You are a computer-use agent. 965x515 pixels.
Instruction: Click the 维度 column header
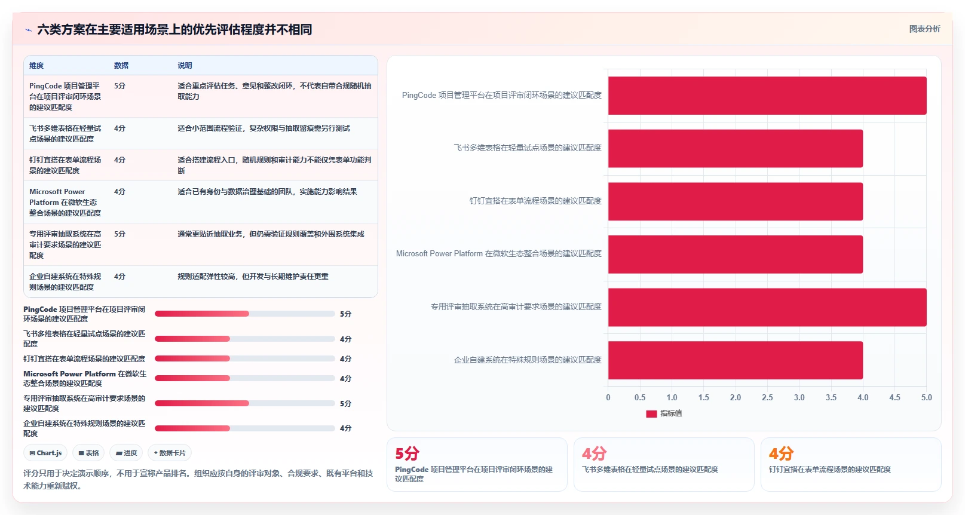[36, 66]
